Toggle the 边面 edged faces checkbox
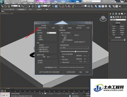The height and width of the screenshot is (97, 127). (38, 36)
